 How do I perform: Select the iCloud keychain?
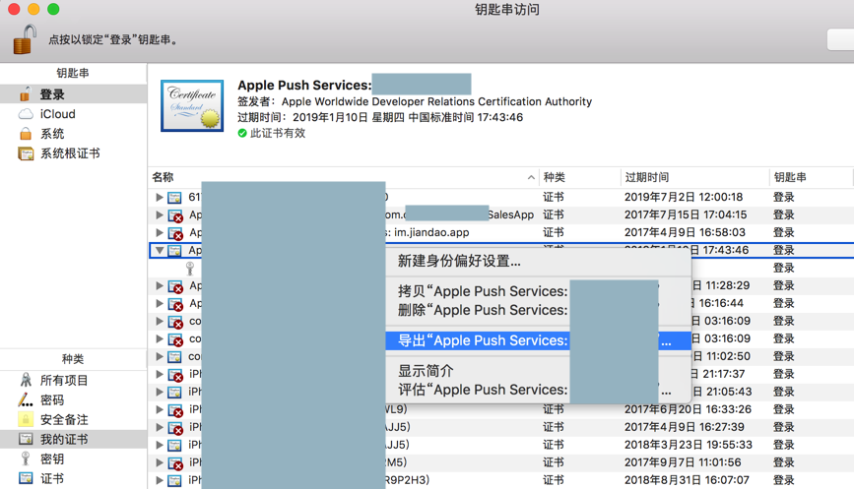coord(73,114)
